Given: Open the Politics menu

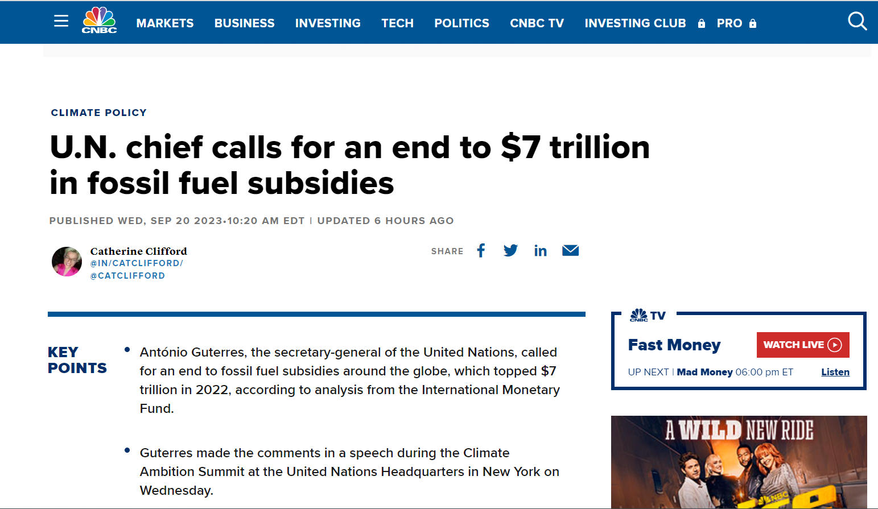Looking at the screenshot, I should point(462,23).
